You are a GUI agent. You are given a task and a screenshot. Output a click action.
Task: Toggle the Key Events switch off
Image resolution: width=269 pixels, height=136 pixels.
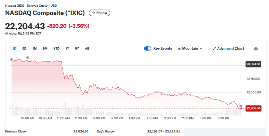148,49
